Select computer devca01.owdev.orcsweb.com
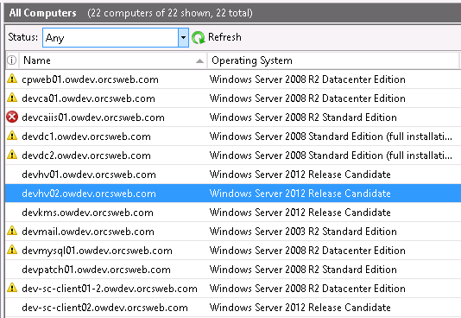Viewport: 461px width, 318px height. click(88, 99)
